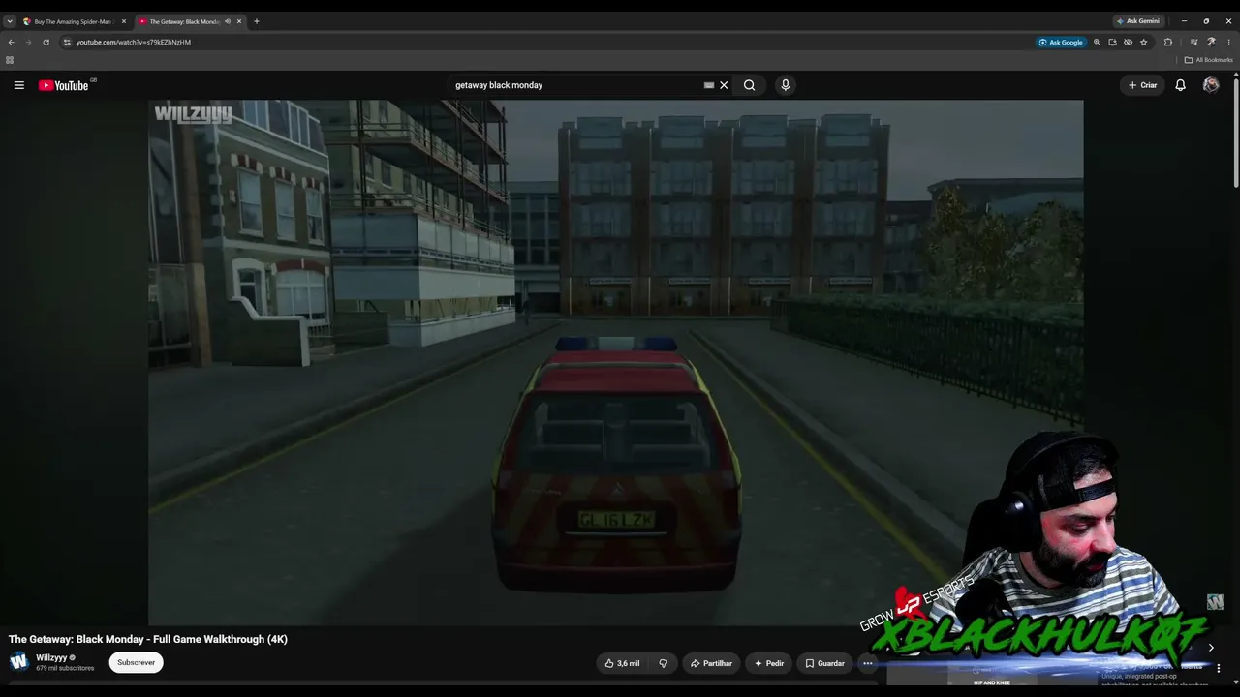Expand the tab search dropdown
The width and height of the screenshot is (1240, 697).
[x=10, y=21]
